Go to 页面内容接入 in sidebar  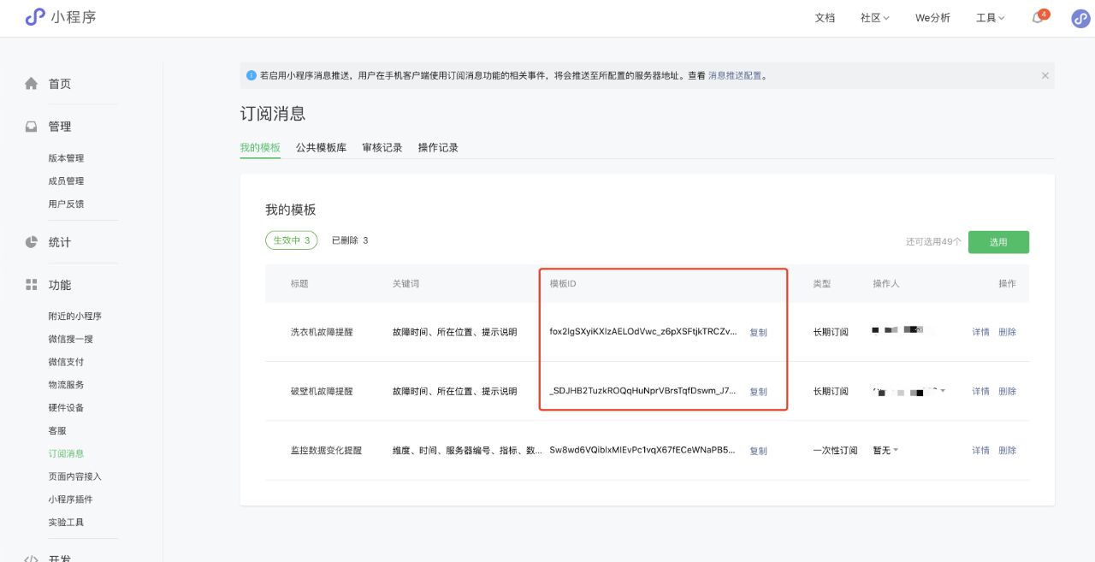point(75,476)
